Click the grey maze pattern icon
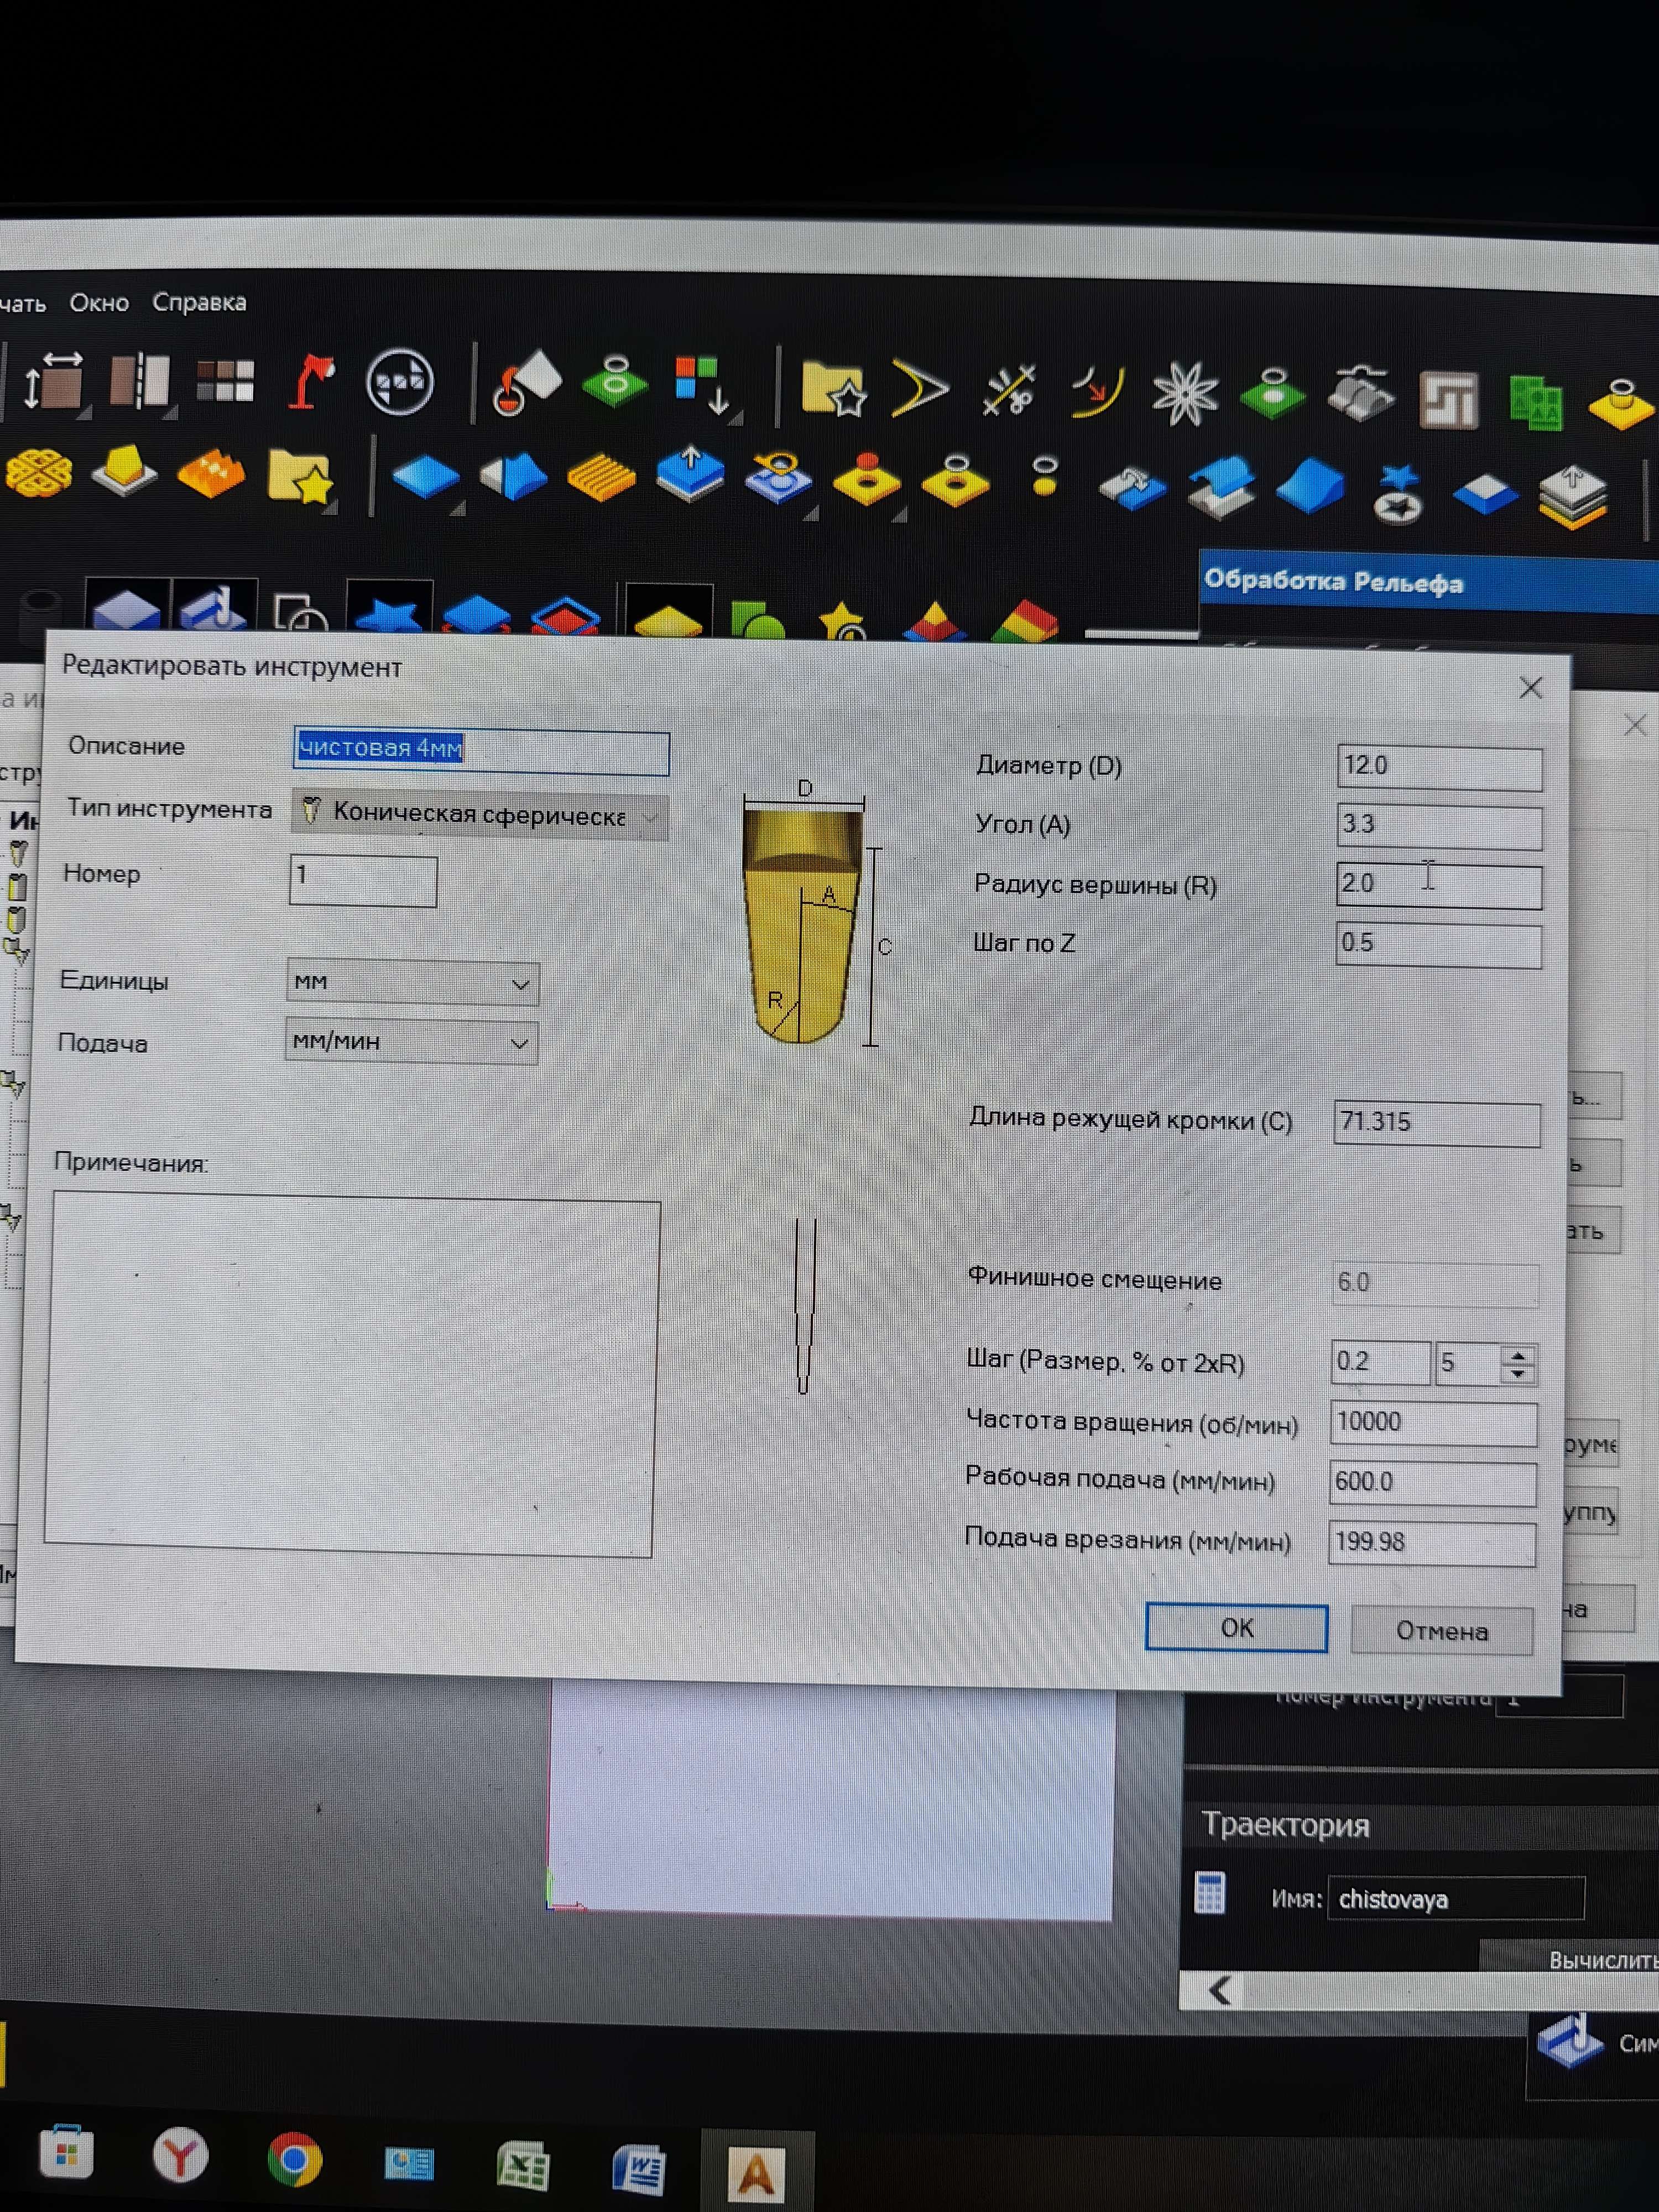Image resolution: width=1659 pixels, height=2212 pixels. 1449,400
